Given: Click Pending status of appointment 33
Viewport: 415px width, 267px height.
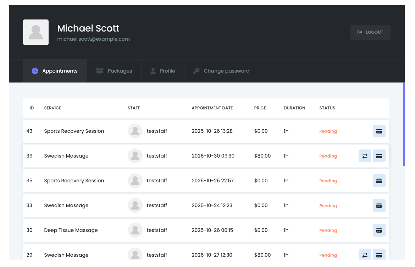Looking at the screenshot, I should pos(328,205).
